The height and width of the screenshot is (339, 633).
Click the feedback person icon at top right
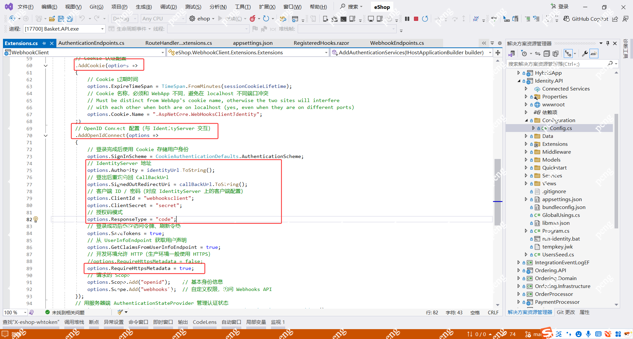click(x=625, y=19)
